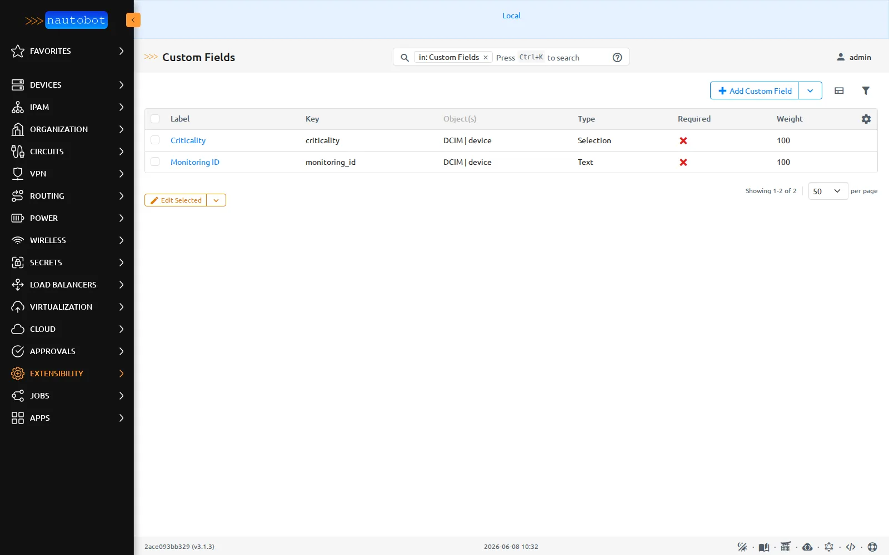Open REST API cloud icon in footer
This screenshot has height=555, width=889.
tap(807, 547)
